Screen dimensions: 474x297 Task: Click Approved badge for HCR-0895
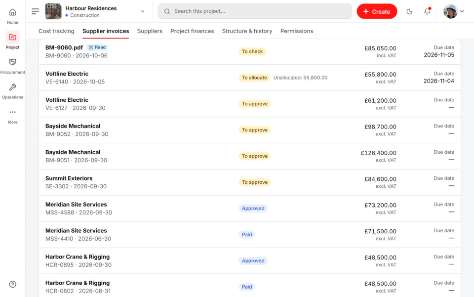253,261
